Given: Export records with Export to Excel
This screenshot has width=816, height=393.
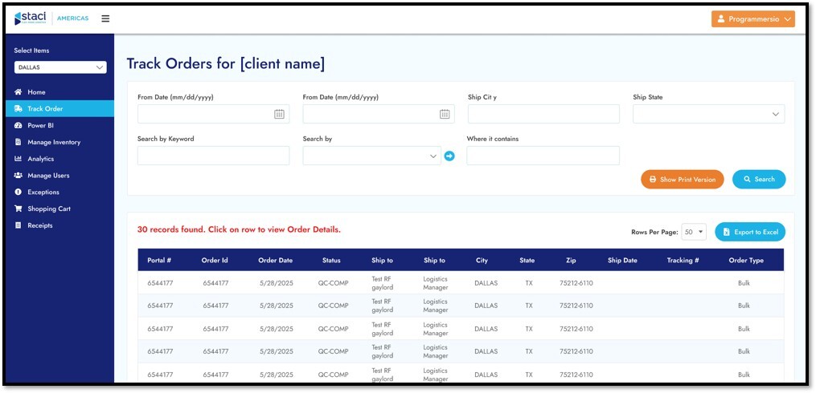Looking at the screenshot, I should point(749,232).
